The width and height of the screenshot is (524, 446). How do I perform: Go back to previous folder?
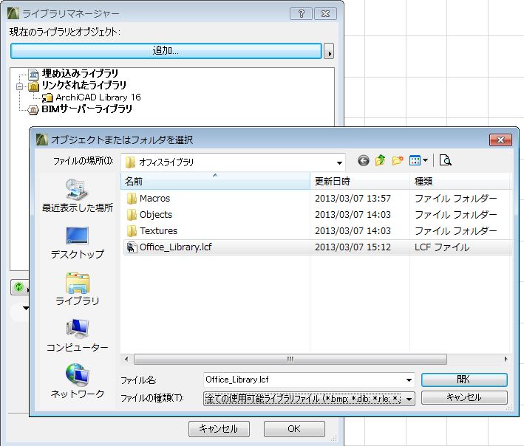click(364, 161)
